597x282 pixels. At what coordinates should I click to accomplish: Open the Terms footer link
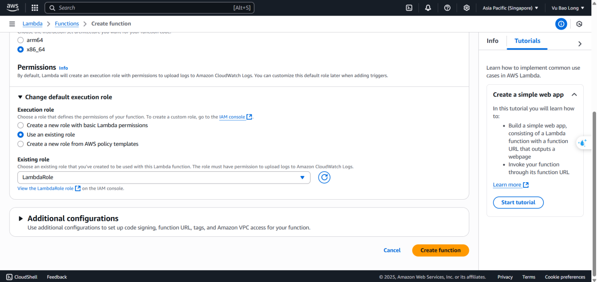[529, 277]
